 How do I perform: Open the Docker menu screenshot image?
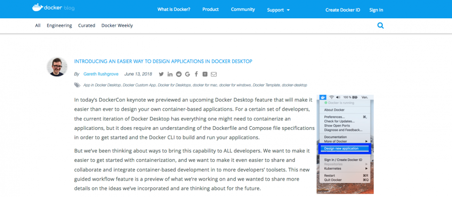[x=345, y=144]
